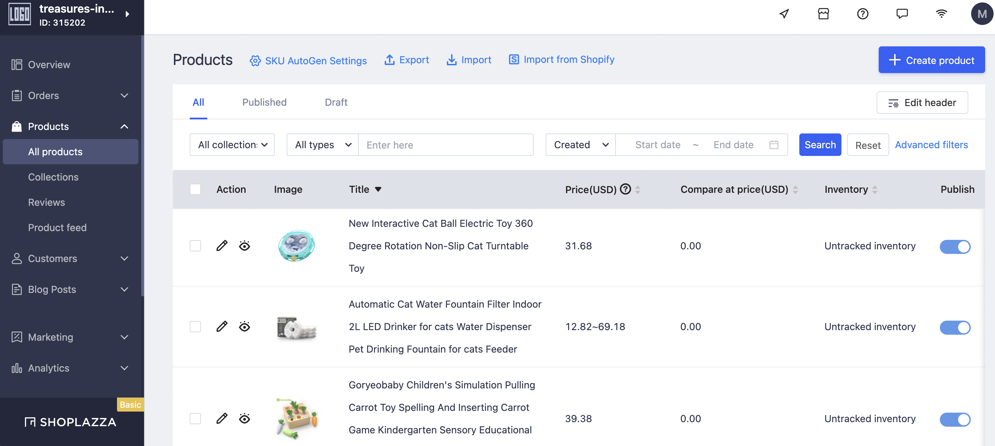Screen dimensions: 995x446
Task: Click the wifi signal icon in header
Action: point(941,14)
